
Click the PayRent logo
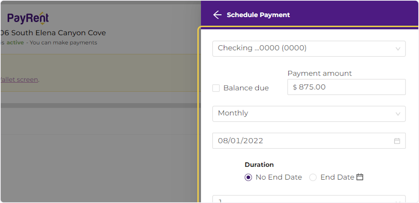tap(28, 18)
